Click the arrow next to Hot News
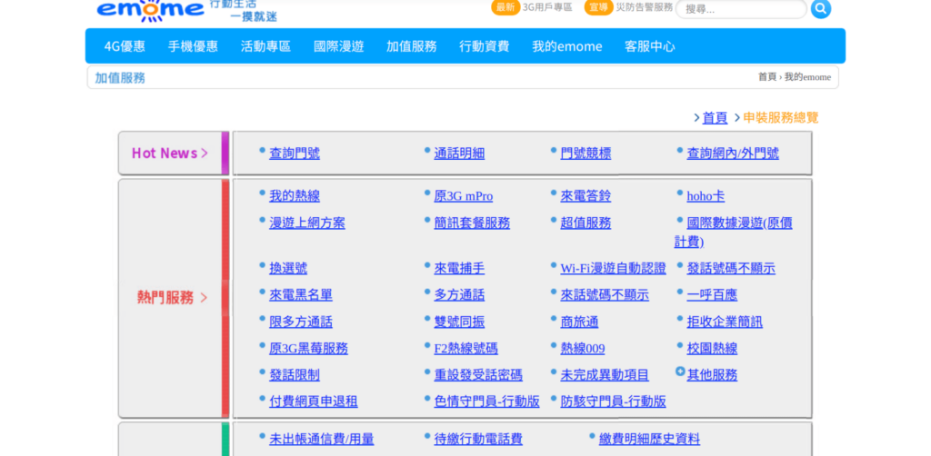The height and width of the screenshot is (456, 931). (205, 154)
